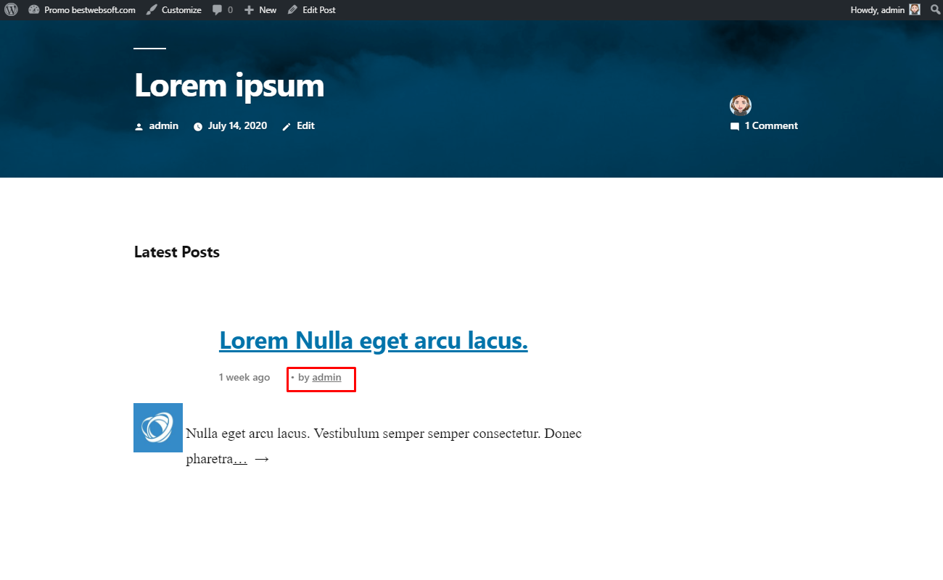Click the clock icon beside the date
Screen dimensions: 943x580
198,127
